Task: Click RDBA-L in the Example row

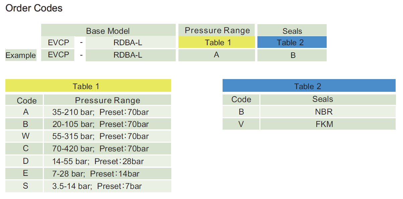Action: coord(128,55)
